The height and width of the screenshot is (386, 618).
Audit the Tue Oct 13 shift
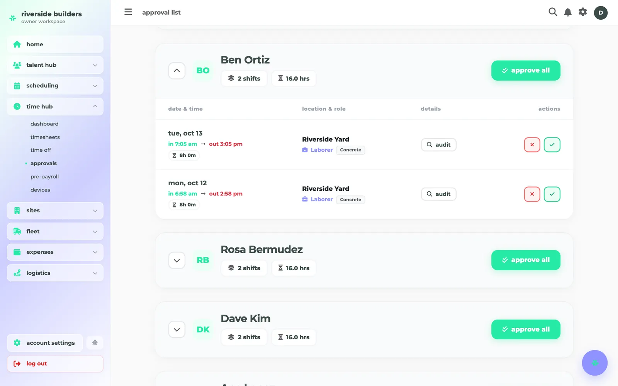[x=438, y=145]
